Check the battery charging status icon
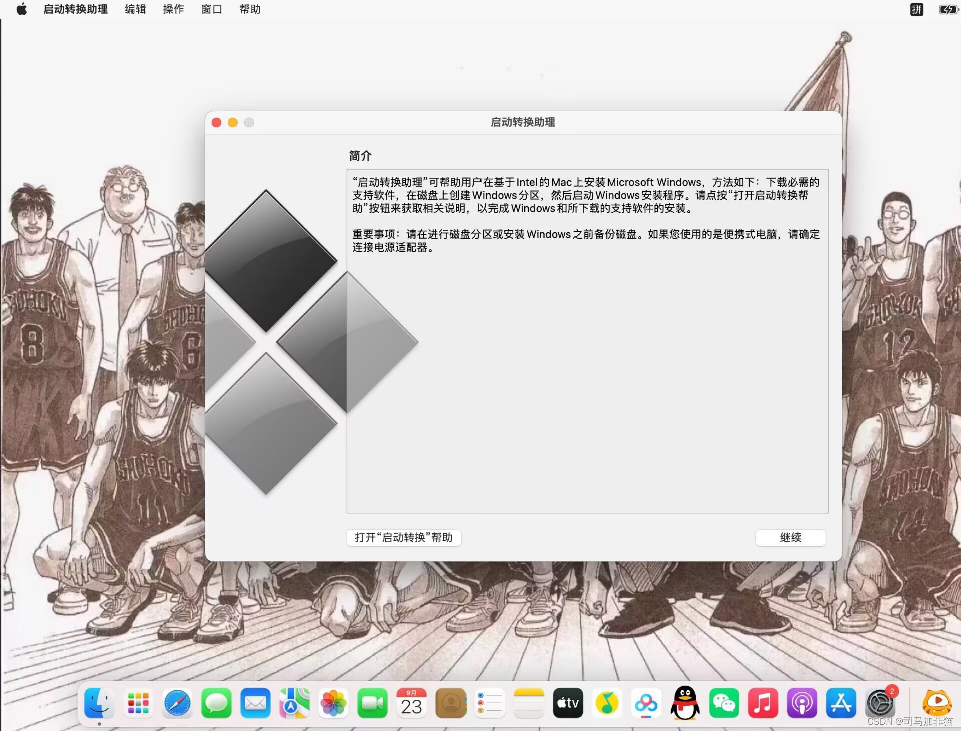Viewport: 961px width, 731px height. coord(947,9)
